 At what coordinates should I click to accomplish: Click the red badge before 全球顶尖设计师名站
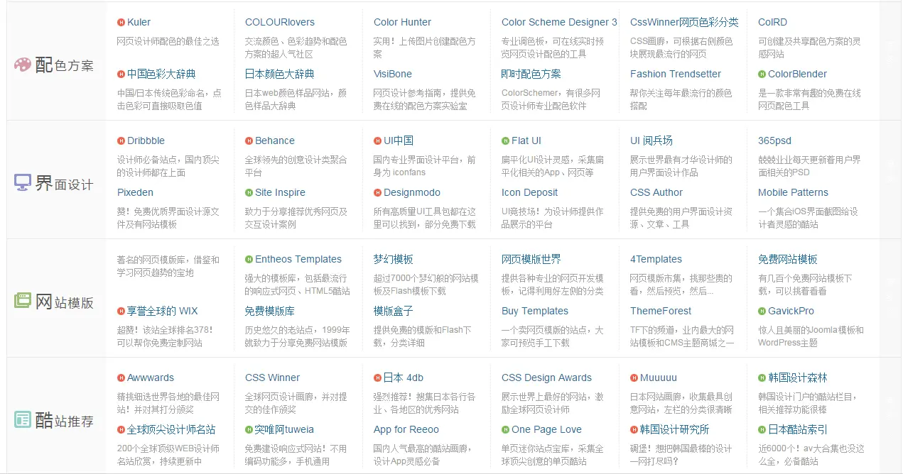click(121, 429)
